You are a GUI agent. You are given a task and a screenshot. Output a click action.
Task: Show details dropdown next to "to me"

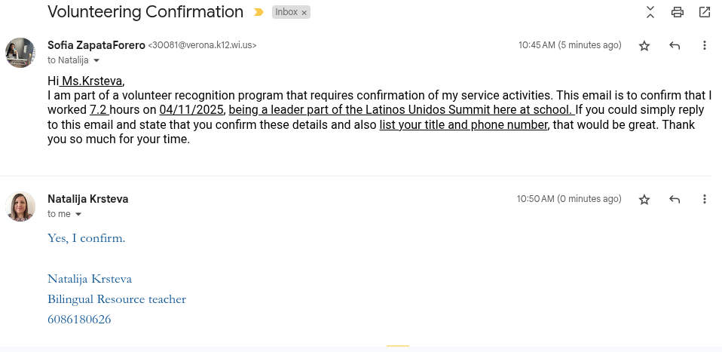[x=78, y=215]
